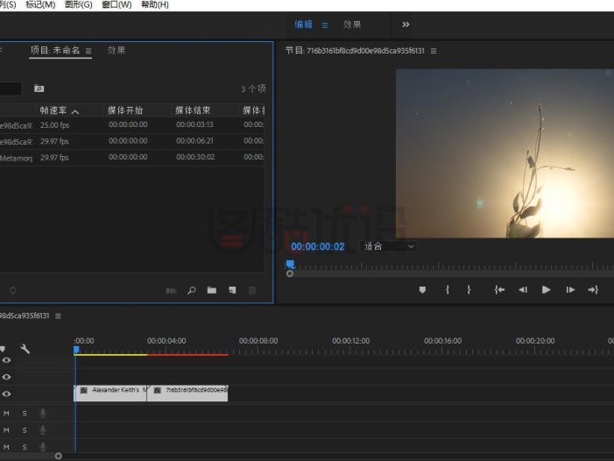Click the 3 个项 item count
This screenshot has width=614, height=461.
click(253, 89)
